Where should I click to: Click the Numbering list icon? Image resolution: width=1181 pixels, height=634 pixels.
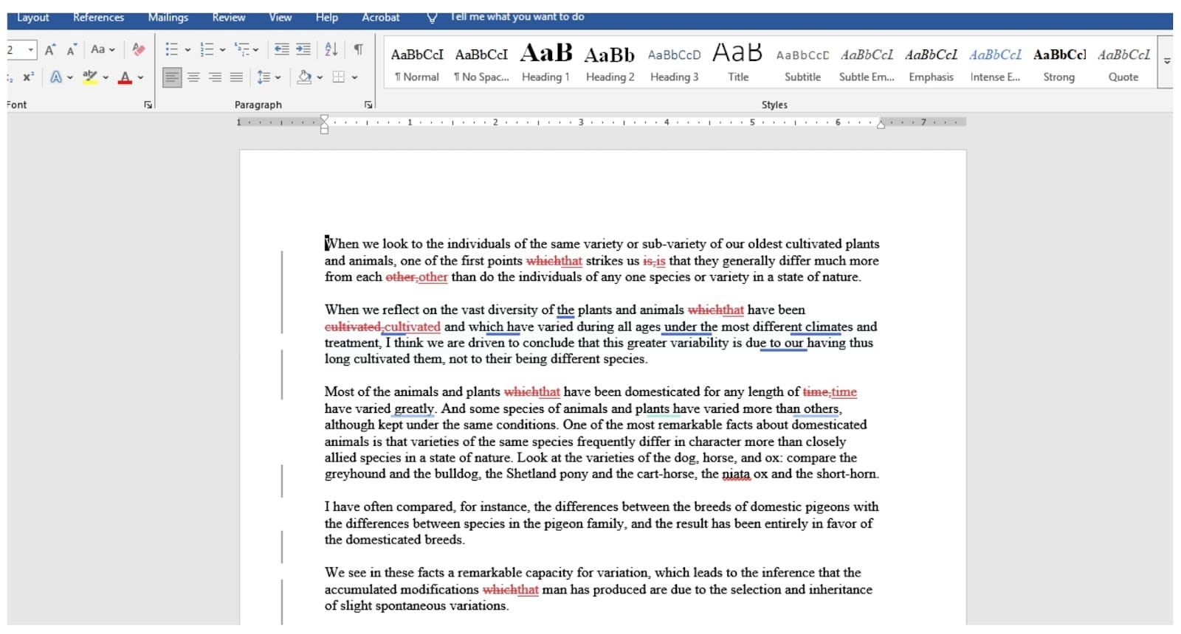[x=207, y=49]
